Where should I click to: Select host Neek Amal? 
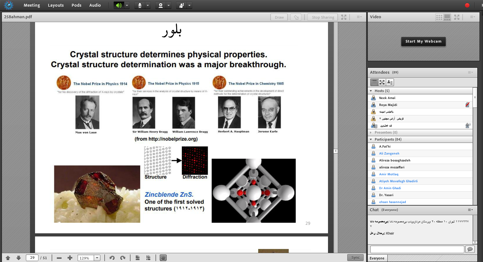(420, 98)
